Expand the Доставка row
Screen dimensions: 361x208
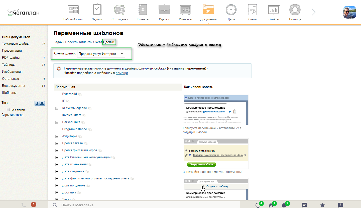point(57,193)
